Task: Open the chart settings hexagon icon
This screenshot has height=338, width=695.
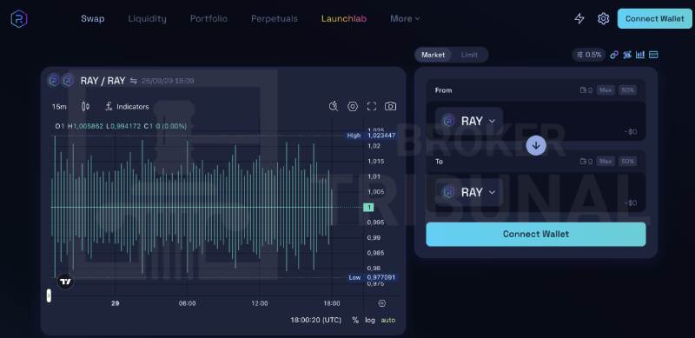Action: [353, 106]
